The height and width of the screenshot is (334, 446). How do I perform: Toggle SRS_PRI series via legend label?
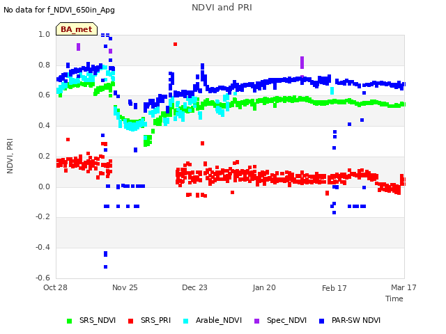(155, 320)
